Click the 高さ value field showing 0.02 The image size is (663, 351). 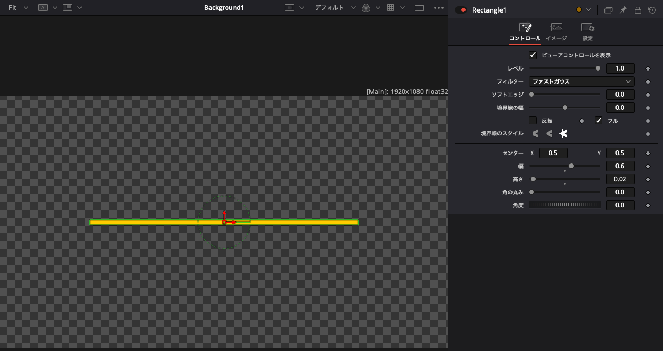pyautogui.click(x=620, y=179)
